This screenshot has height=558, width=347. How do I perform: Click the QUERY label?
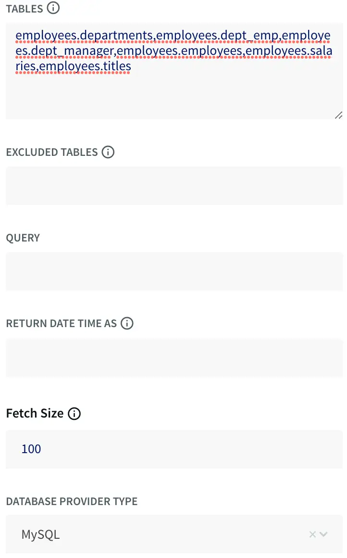[x=23, y=238]
